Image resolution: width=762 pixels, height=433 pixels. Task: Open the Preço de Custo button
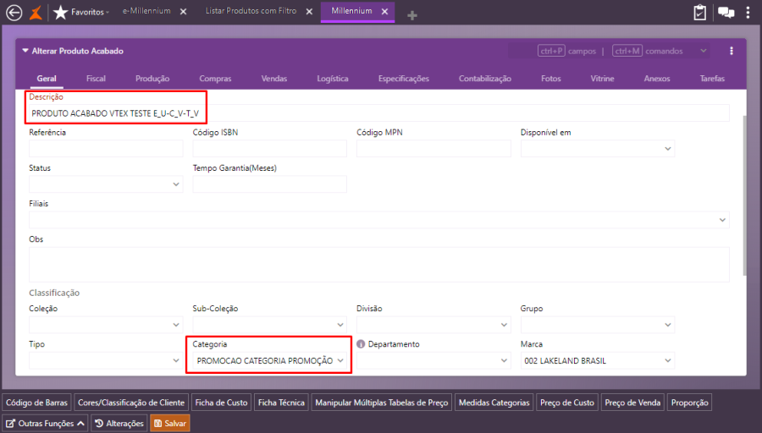pyautogui.click(x=567, y=403)
